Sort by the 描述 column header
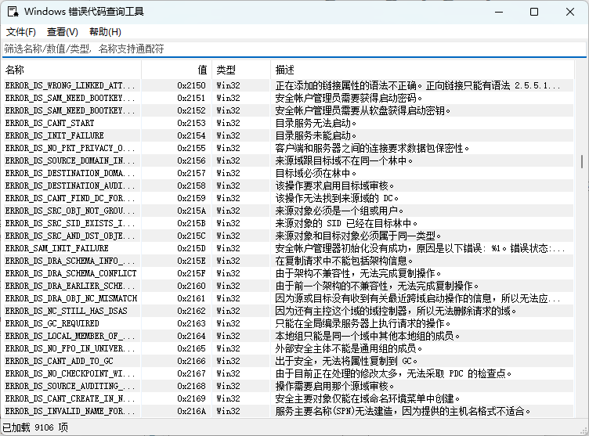The image size is (589, 436). click(423, 70)
